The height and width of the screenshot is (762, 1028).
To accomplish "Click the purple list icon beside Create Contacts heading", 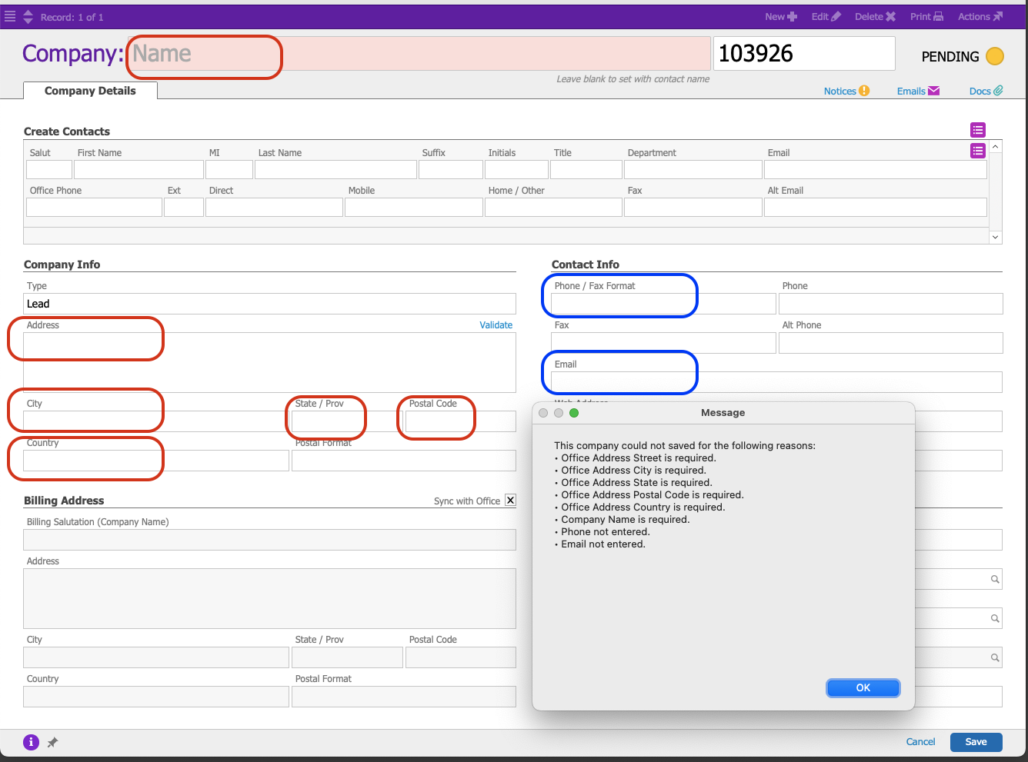I will point(978,130).
